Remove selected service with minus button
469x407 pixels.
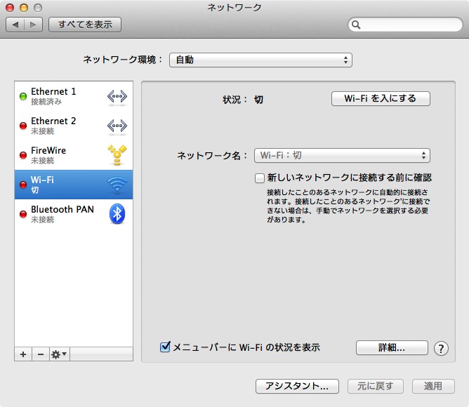[40, 354]
